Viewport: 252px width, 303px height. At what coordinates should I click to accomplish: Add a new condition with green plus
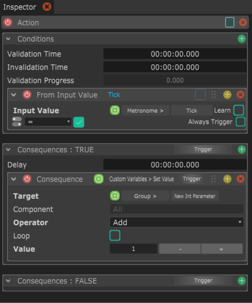click(x=241, y=39)
